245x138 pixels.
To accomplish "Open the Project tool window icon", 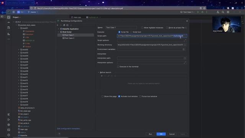I will click(8, 17).
